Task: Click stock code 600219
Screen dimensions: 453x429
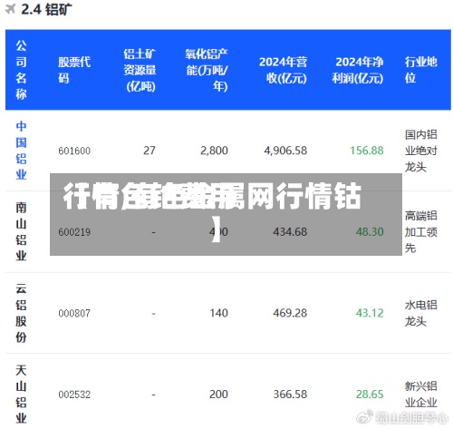Action: tap(74, 232)
